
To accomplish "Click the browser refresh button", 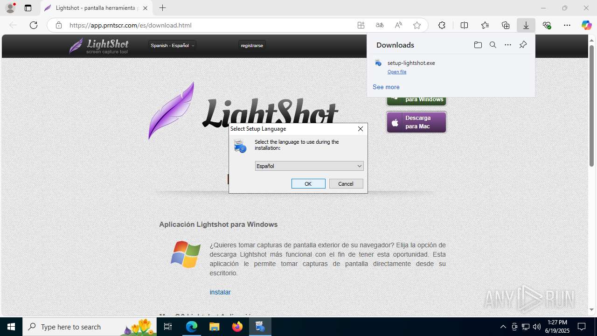I will (x=34, y=25).
